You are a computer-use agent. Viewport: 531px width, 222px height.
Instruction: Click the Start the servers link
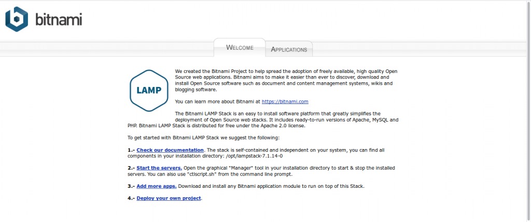(x=159, y=168)
